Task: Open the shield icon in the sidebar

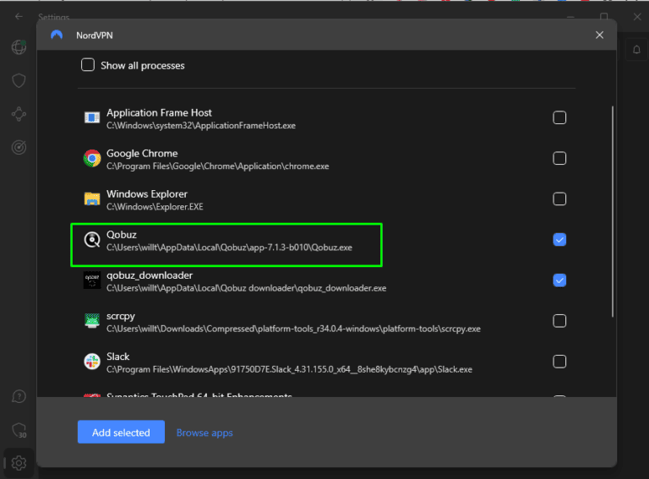Action: 19,80
